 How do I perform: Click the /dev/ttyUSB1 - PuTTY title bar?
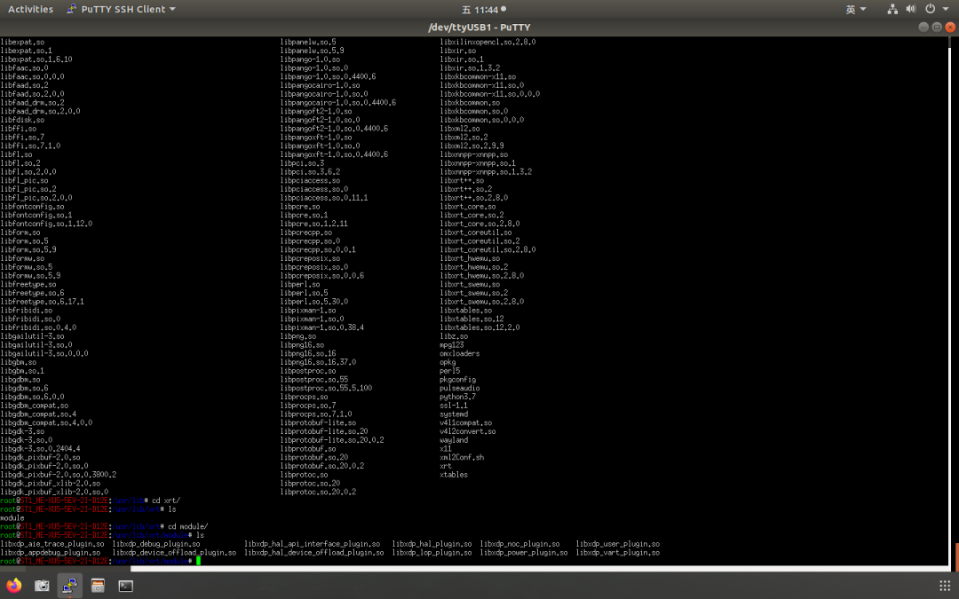(479, 27)
